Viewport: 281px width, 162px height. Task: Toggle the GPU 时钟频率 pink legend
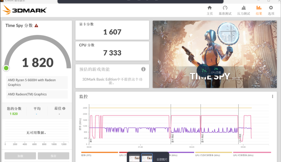[x=252, y=154]
